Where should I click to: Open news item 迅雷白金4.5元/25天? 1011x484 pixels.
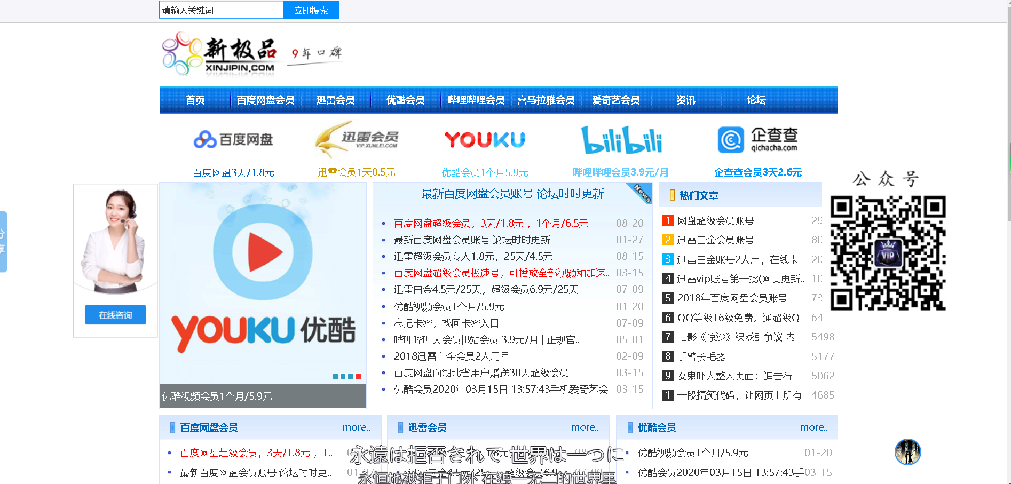[486, 289]
